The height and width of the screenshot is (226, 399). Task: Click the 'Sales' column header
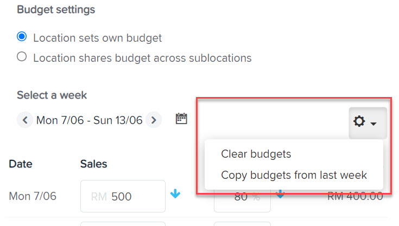pos(93,164)
